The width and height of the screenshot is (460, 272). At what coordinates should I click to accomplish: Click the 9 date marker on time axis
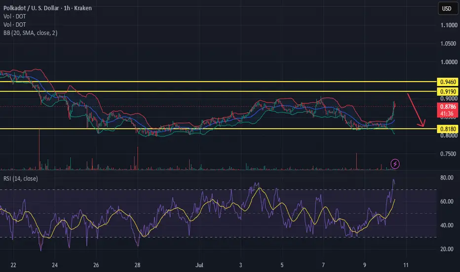coord(365,265)
